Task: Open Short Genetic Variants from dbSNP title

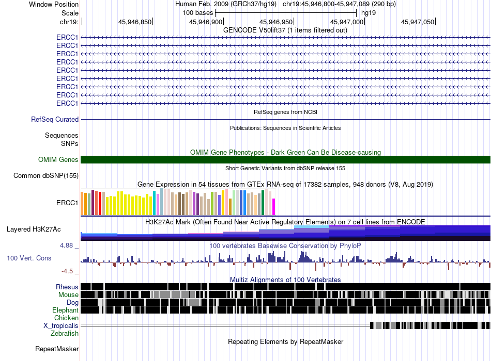Action: [x=285, y=168]
